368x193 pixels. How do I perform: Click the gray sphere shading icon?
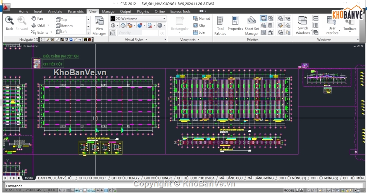click(x=160, y=25)
